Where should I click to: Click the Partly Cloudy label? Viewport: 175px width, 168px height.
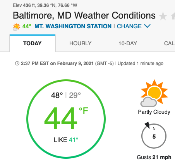[x=154, y=112]
